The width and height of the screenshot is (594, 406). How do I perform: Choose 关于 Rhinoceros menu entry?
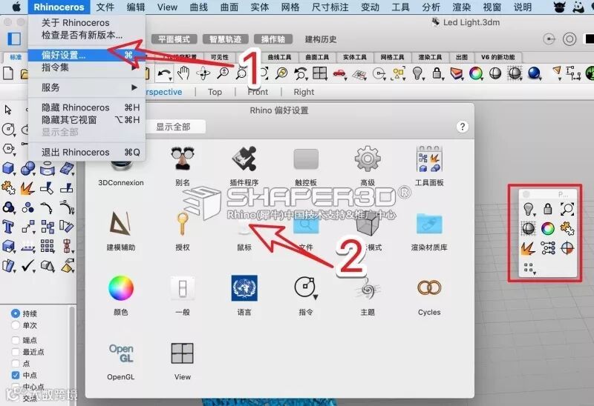click(x=87, y=23)
